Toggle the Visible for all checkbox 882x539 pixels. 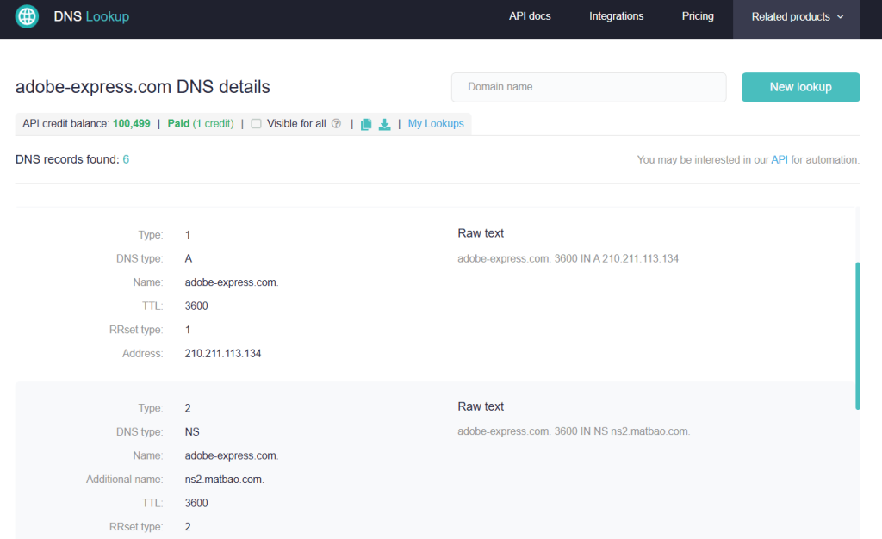coord(256,124)
